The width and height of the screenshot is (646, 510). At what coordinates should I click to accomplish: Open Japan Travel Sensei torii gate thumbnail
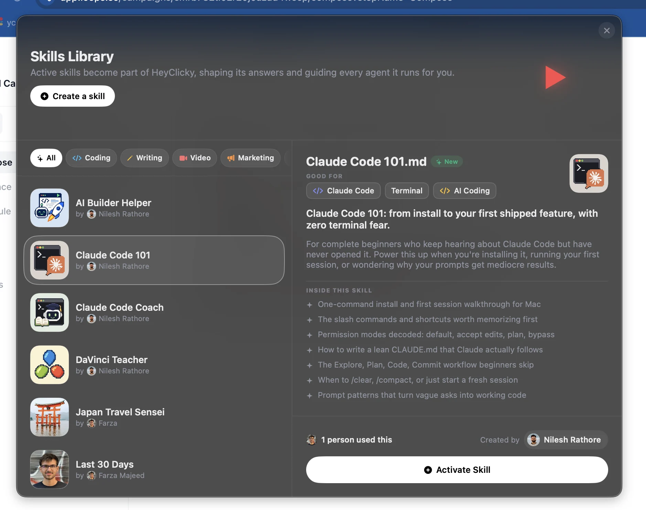tap(50, 417)
